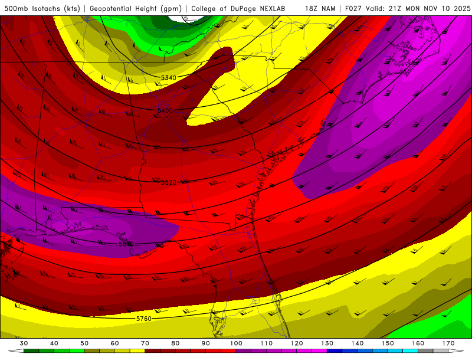Select the light gray colorbar swatch
The height and width of the screenshot is (354, 472).
point(441,350)
